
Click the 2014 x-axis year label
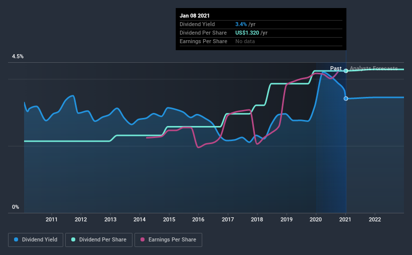click(140, 219)
